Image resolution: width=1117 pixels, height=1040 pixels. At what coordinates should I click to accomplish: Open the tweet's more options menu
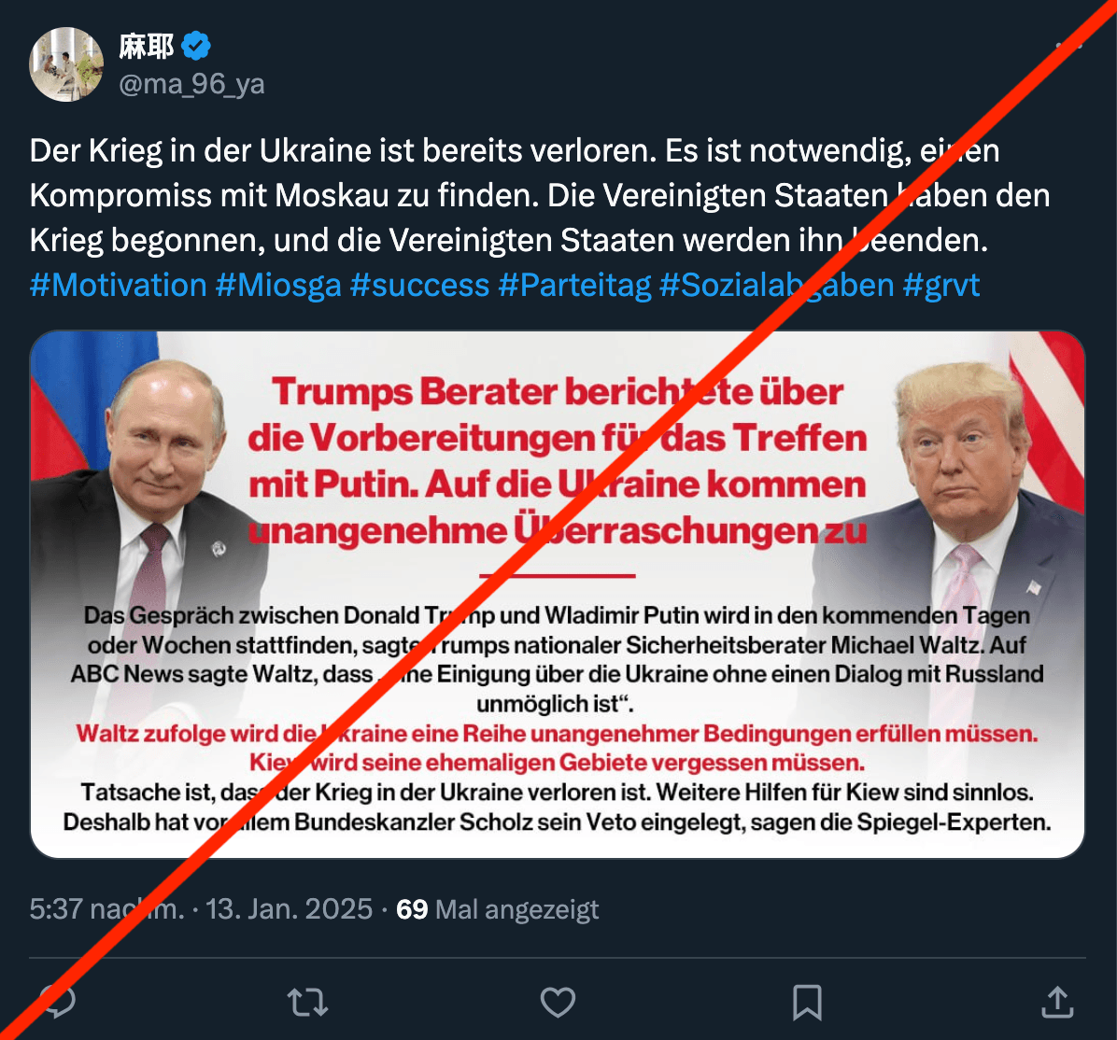pyautogui.click(x=1068, y=47)
